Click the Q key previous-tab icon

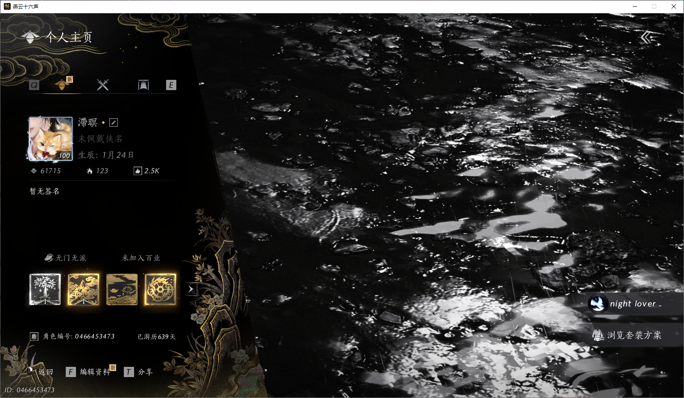pos(34,85)
